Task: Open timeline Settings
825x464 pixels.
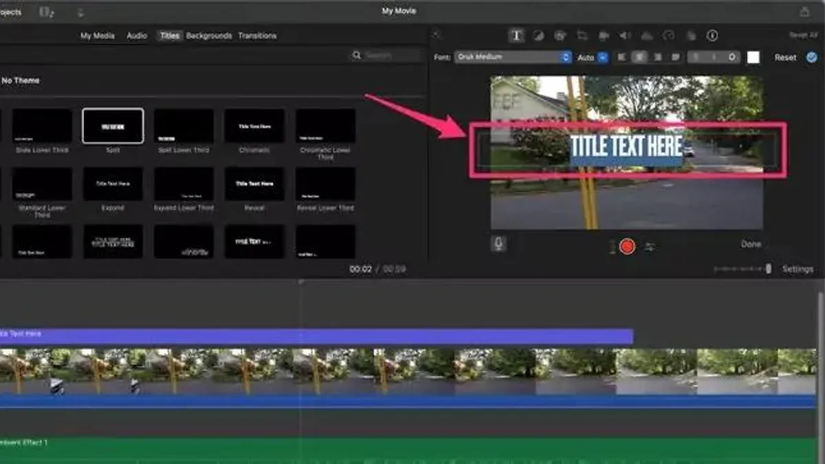Action: click(x=797, y=269)
